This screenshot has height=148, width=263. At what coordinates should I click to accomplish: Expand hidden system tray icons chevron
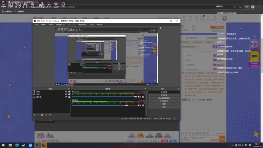pyautogui.click(x=229, y=145)
